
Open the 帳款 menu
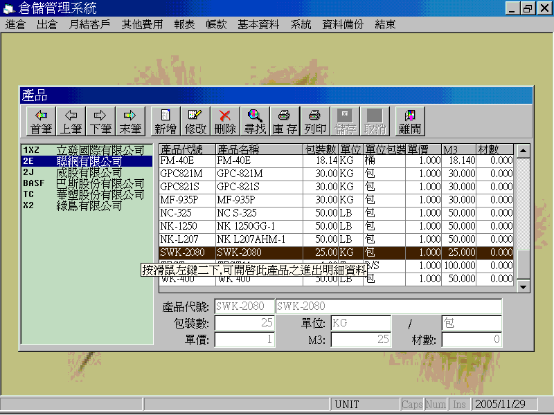(x=216, y=24)
